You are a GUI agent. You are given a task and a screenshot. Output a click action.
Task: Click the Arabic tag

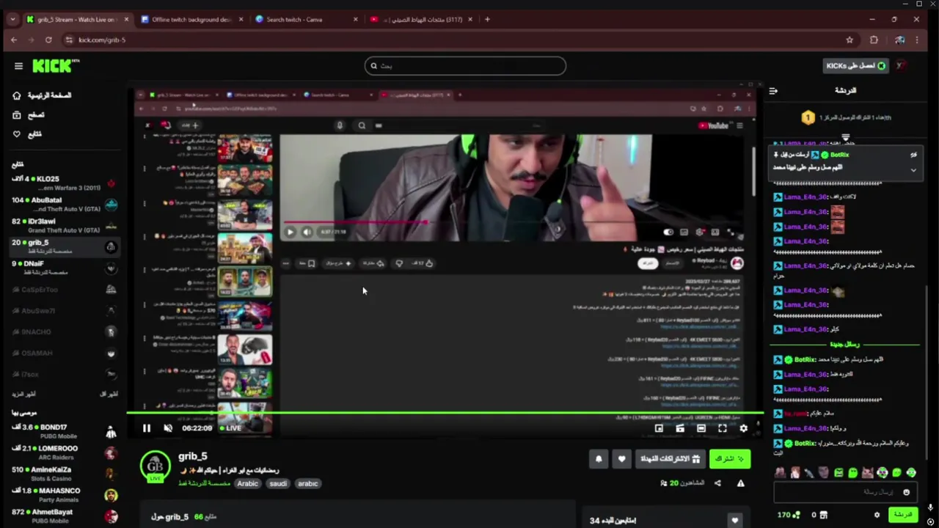tap(247, 484)
